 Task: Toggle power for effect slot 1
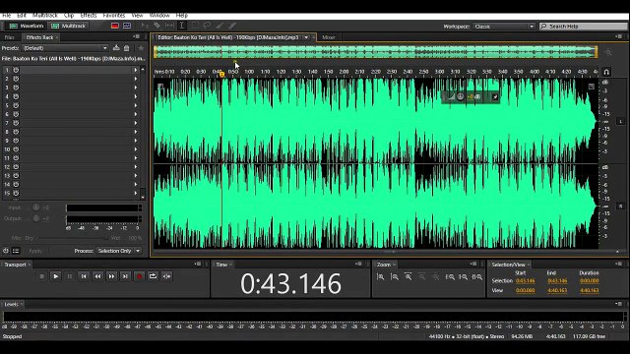click(x=16, y=70)
